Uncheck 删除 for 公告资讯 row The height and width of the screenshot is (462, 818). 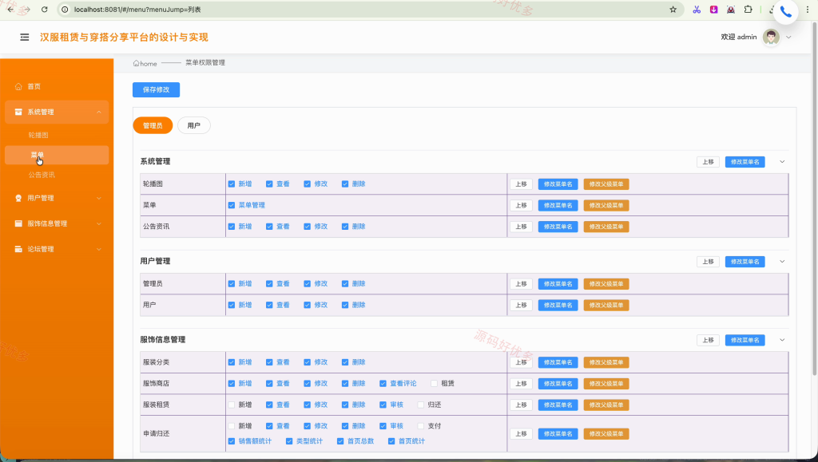tap(345, 227)
